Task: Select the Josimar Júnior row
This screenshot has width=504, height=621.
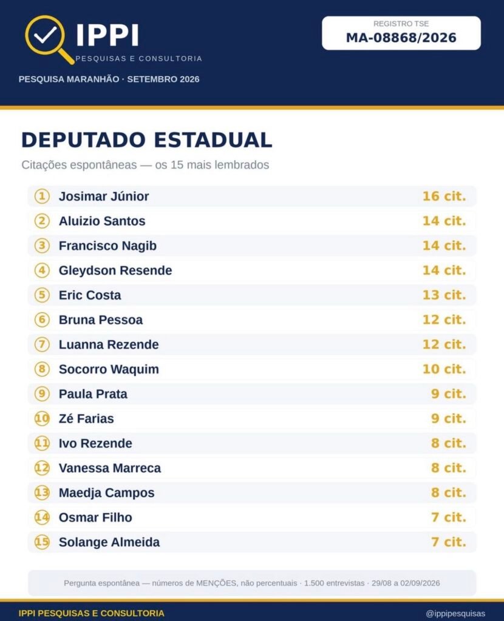Action: click(252, 196)
